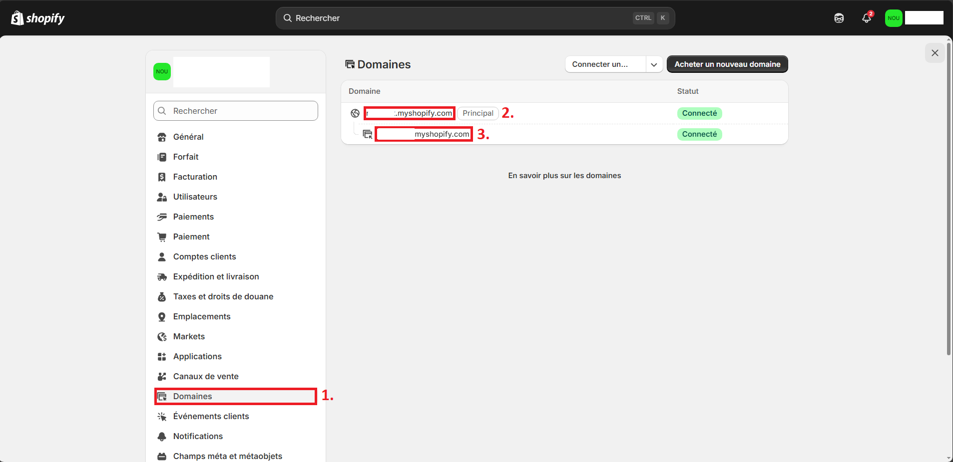The width and height of the screenshot is (953, 462).
Task: Close the settings panel with X
Action: click(x=935, y=53)
